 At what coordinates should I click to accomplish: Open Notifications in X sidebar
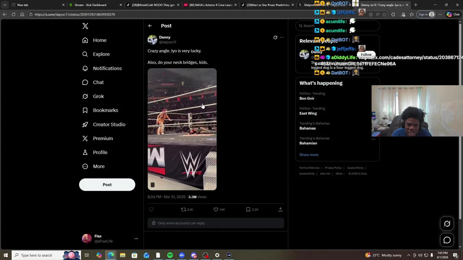102,68
